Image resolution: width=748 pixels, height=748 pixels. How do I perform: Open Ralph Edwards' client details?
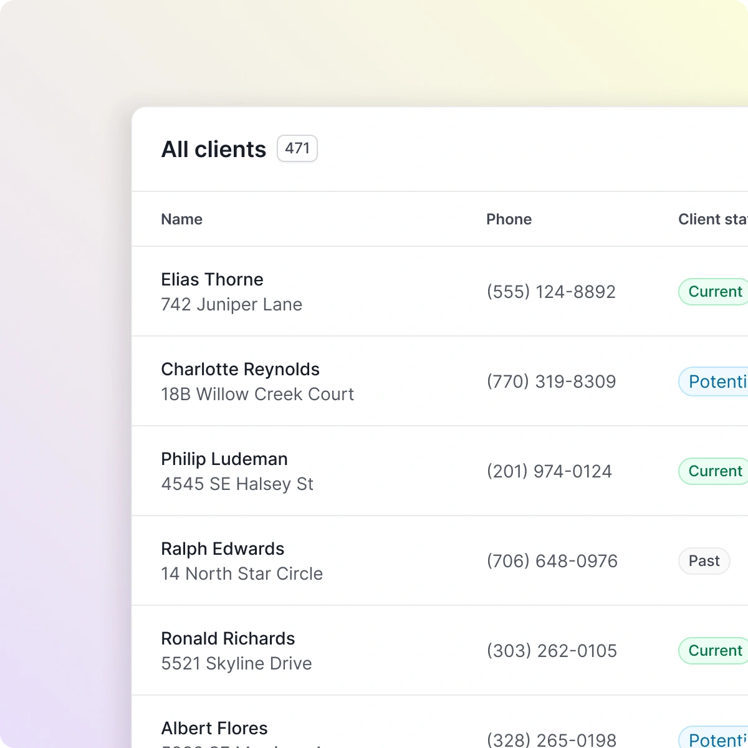tap(223, 549)
